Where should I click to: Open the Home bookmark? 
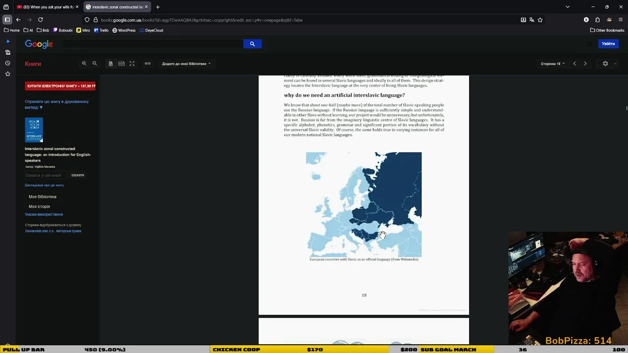(x=12, y=30)
